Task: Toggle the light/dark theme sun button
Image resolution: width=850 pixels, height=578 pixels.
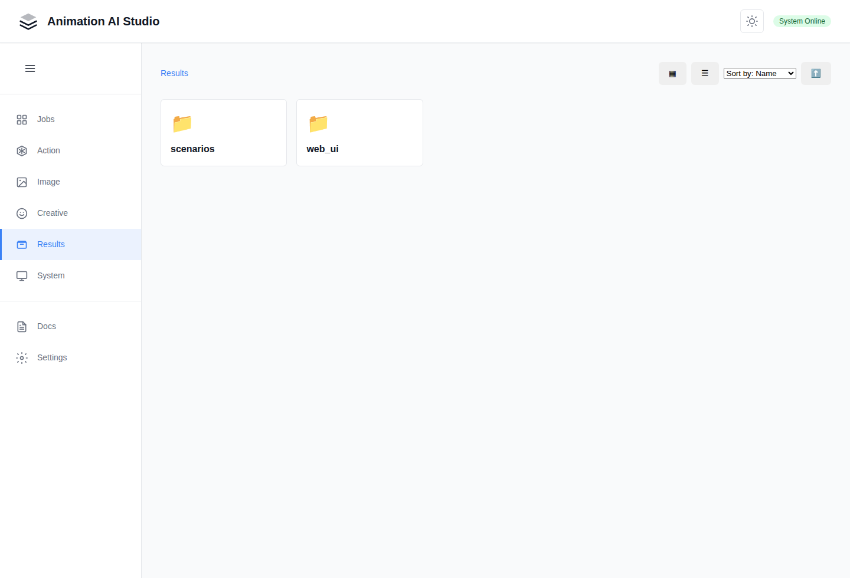Action: (751, 21)
